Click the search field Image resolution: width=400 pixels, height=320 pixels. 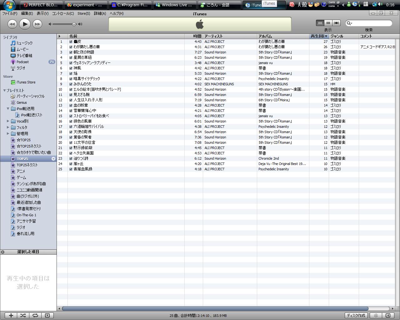click(x=369, y=23)
